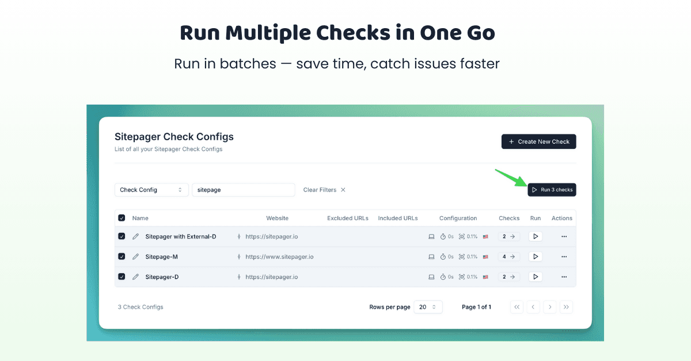Open checks via the arrow beside the 4 badge
Viewport: 691px width, 361px height.
point(513,256)
